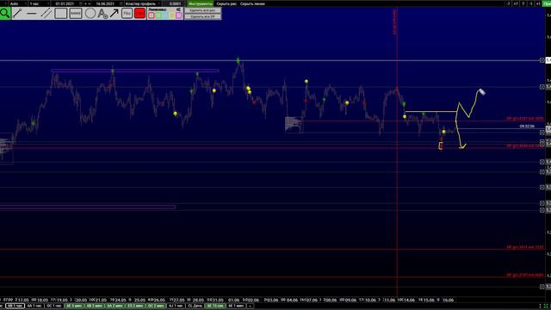The height and width of the screenshot is (310, 551).
Task: Select the circle drawing tool
Action: [x=90, y=14]
